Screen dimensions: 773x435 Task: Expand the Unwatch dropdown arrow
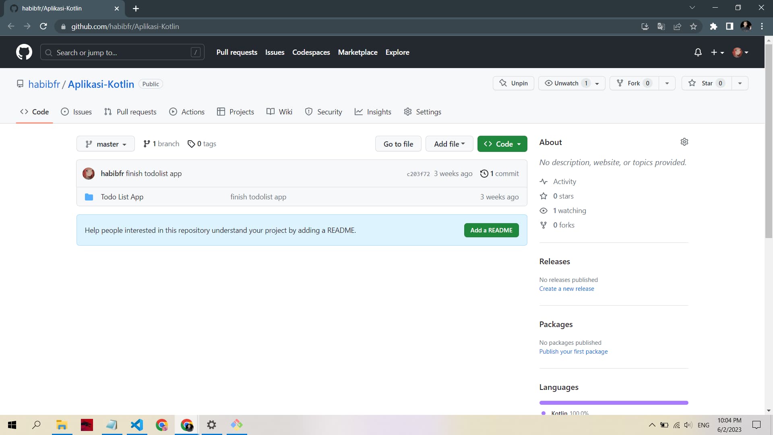(597, 83)
